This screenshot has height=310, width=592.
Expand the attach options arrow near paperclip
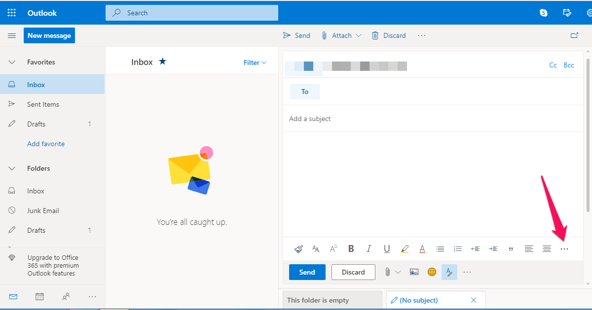(398, 272)
